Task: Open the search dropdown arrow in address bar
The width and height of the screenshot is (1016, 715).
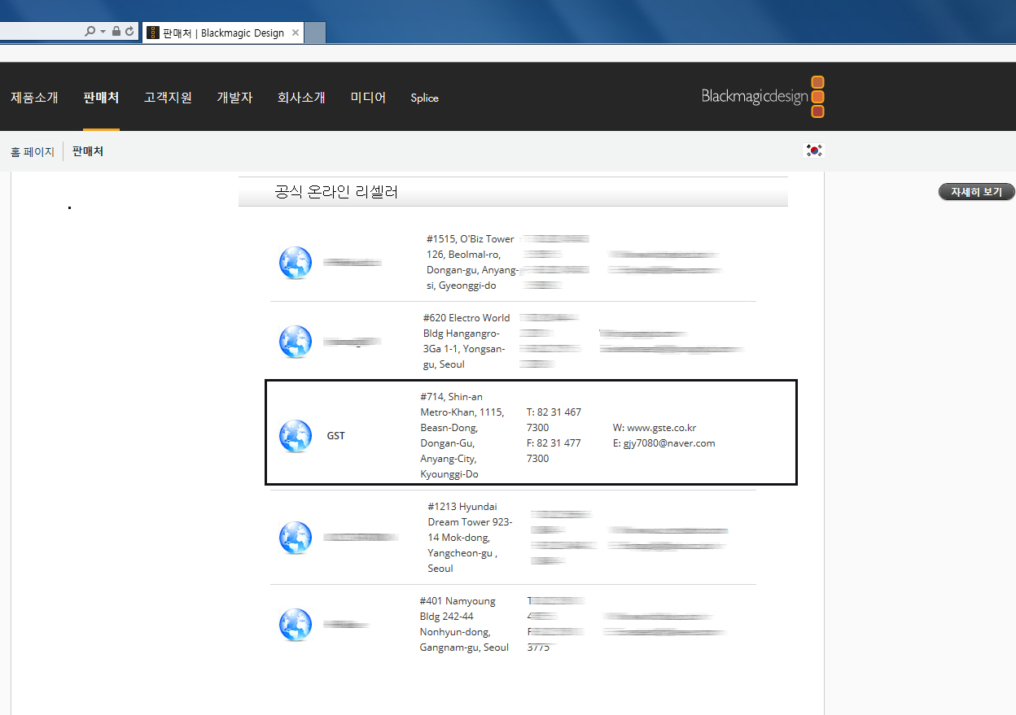Action: click(103, 33)
